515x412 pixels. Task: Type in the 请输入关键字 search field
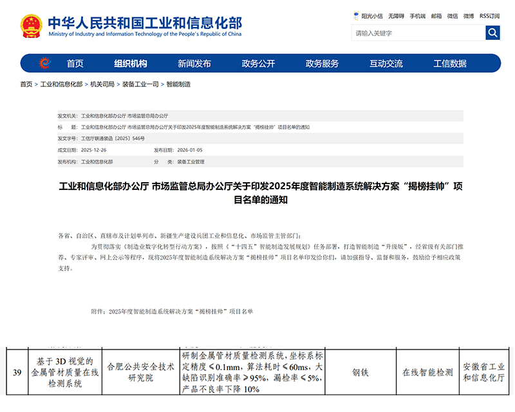tap(418, 33)
